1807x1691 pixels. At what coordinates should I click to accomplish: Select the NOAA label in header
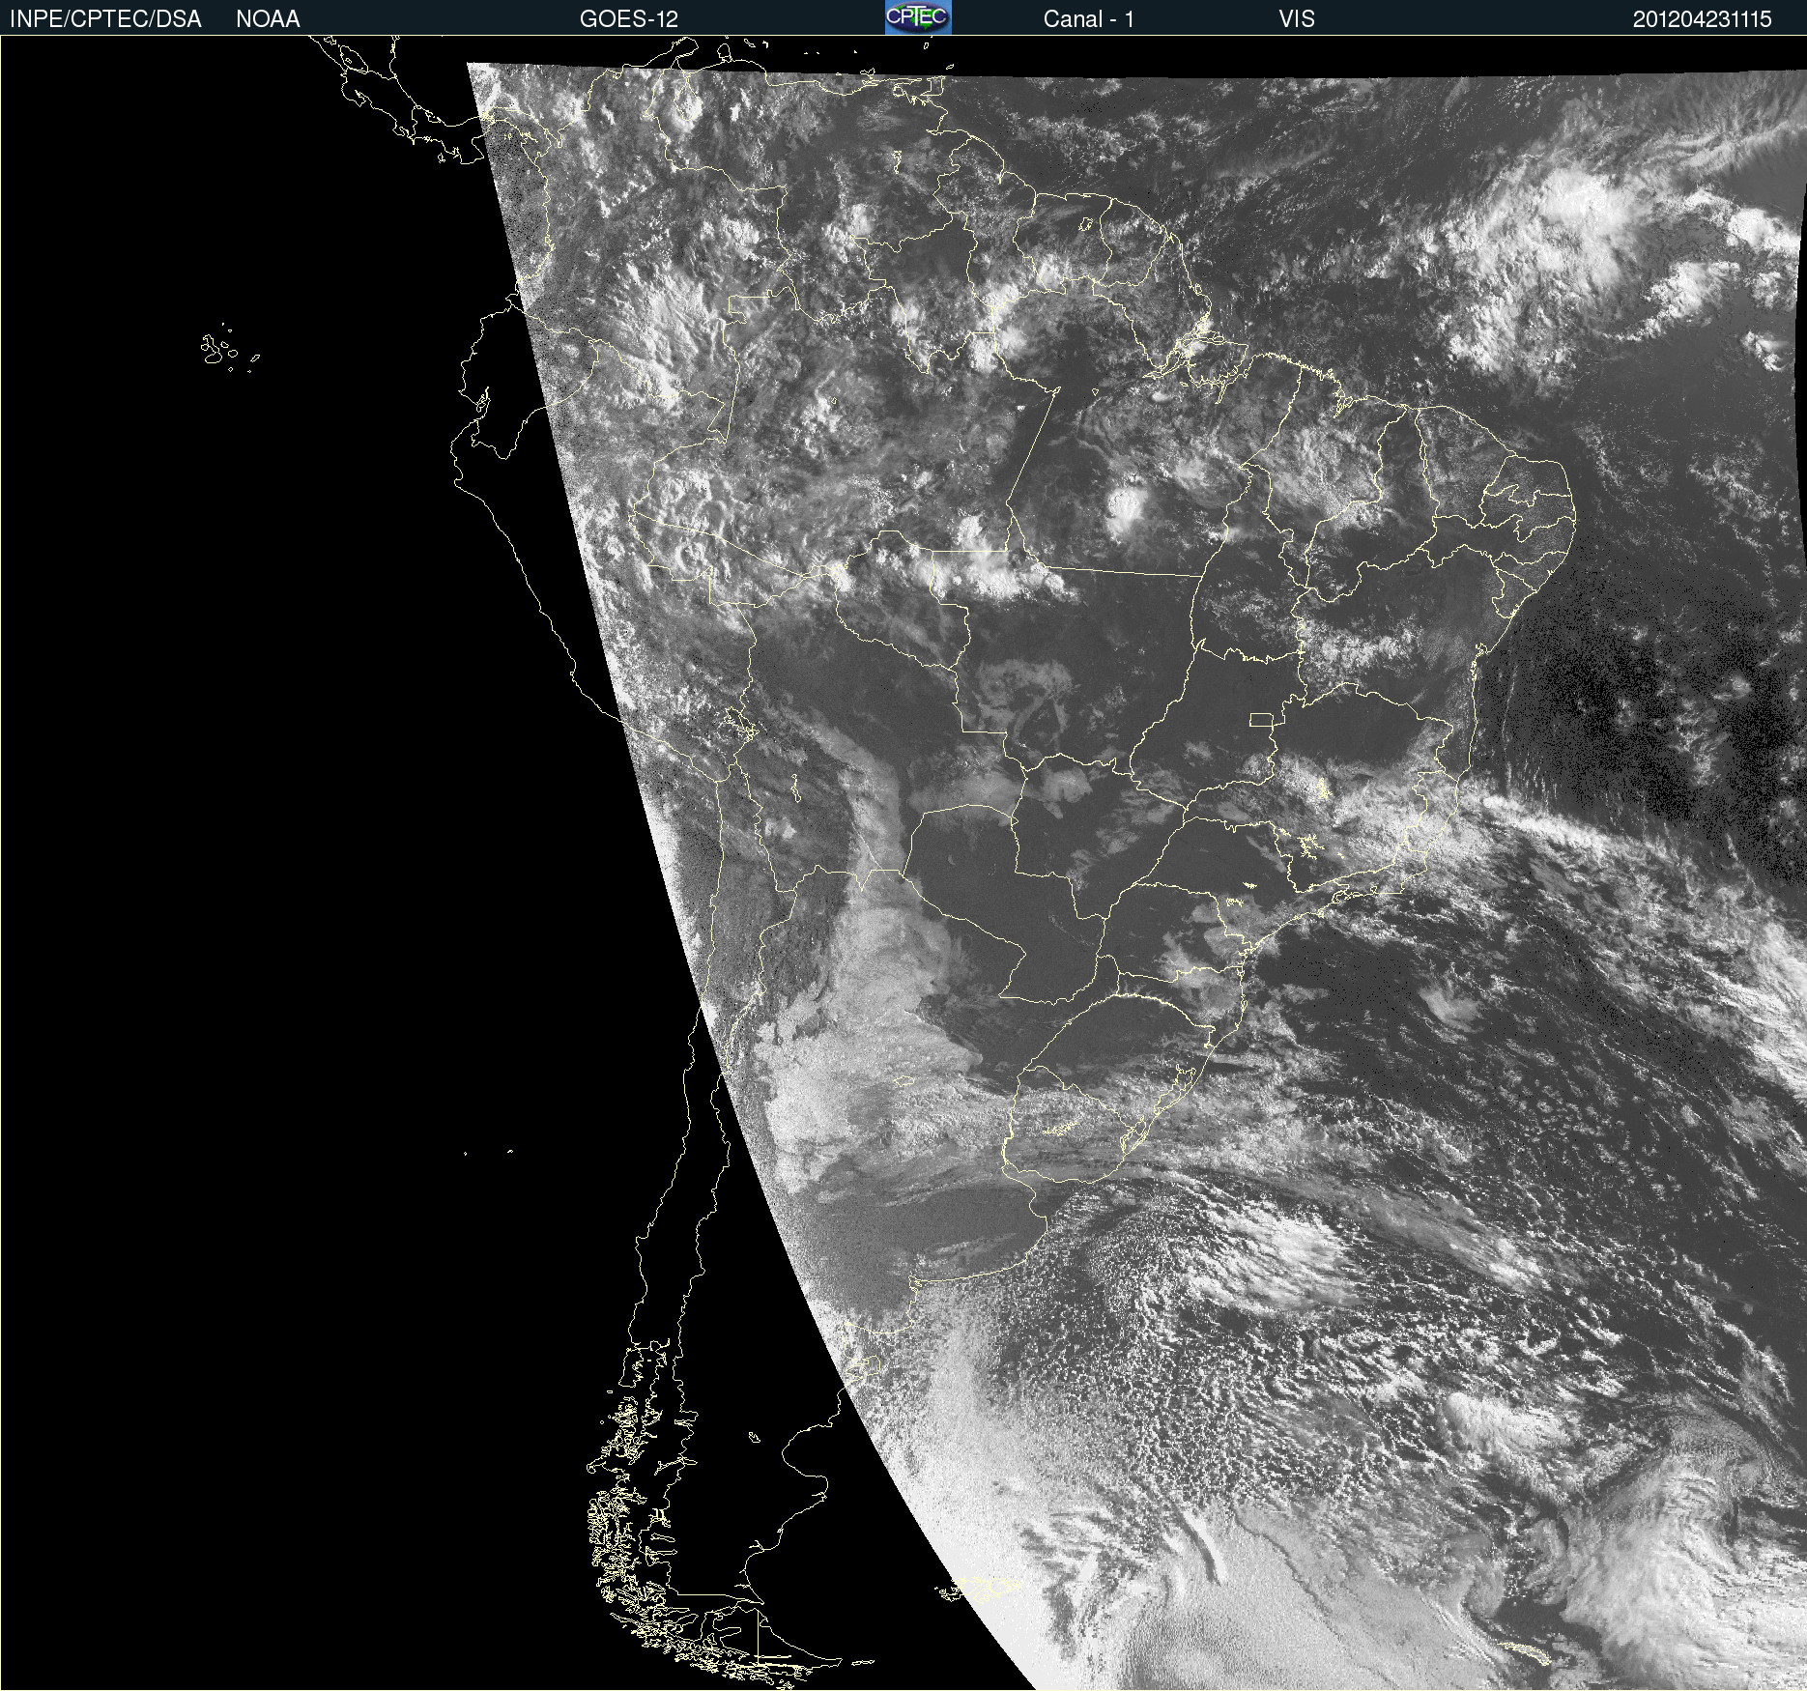268,19
